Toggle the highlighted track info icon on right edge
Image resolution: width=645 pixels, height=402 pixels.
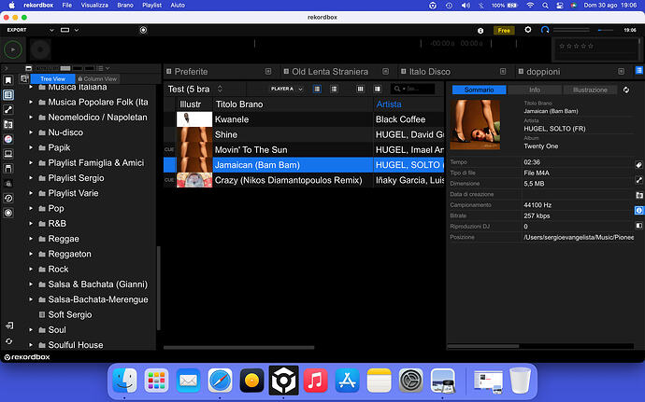[638, 210]
